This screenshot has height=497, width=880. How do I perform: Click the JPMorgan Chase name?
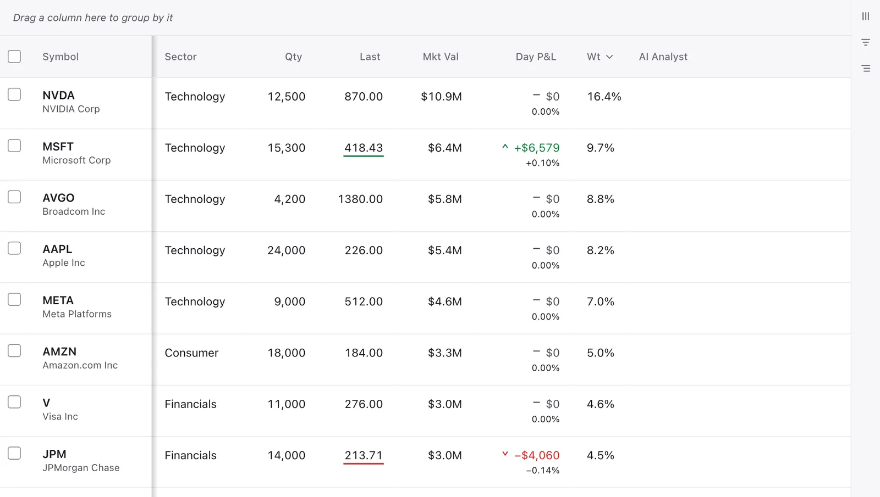[x=81, y=468]
